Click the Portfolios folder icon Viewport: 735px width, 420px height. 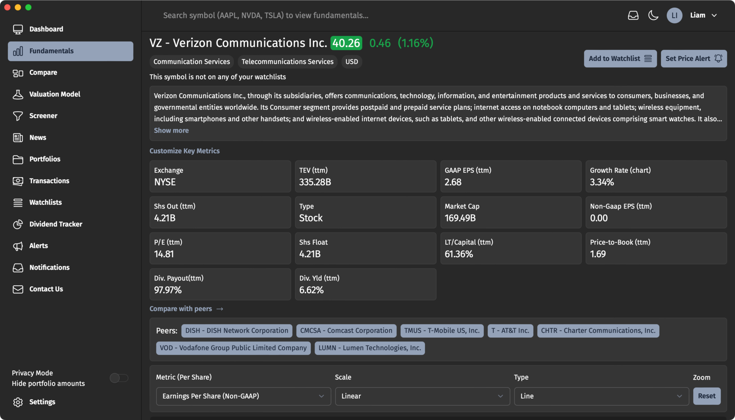click(18, 159)
